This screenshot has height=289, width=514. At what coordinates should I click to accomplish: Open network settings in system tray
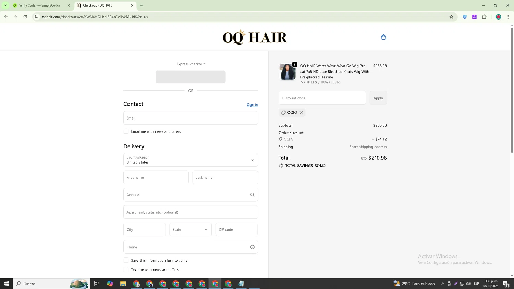tap(462, 284)
